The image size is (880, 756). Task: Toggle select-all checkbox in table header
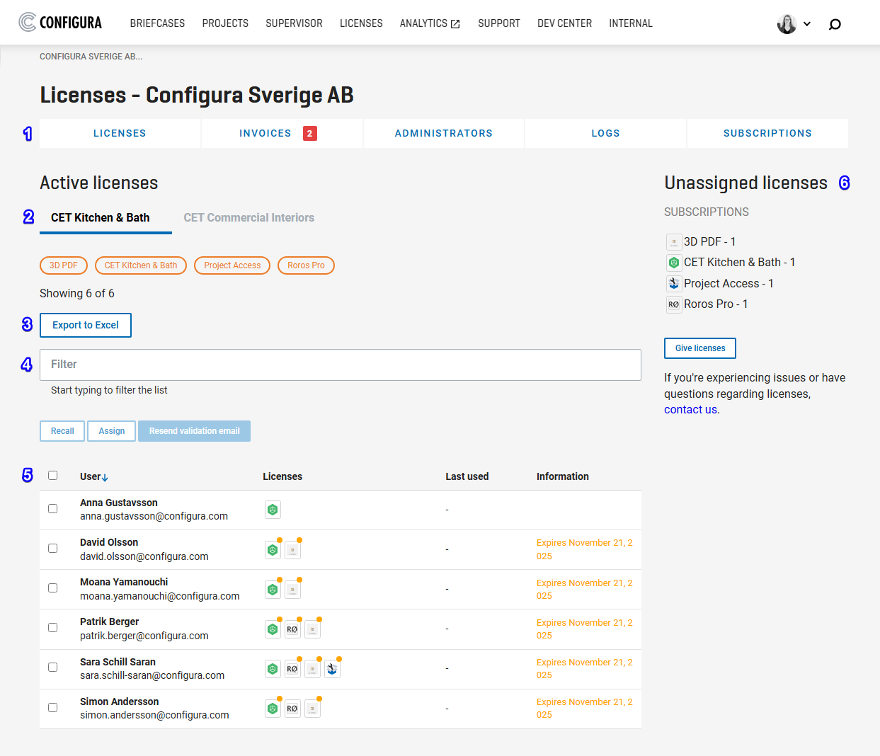tap(52, 476)
